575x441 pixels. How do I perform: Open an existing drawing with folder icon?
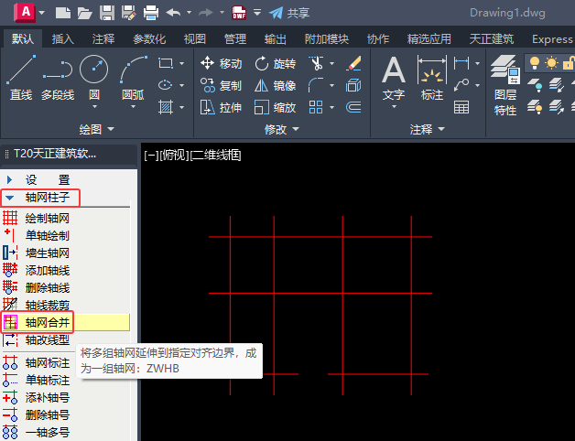click(x=85, y=13)
